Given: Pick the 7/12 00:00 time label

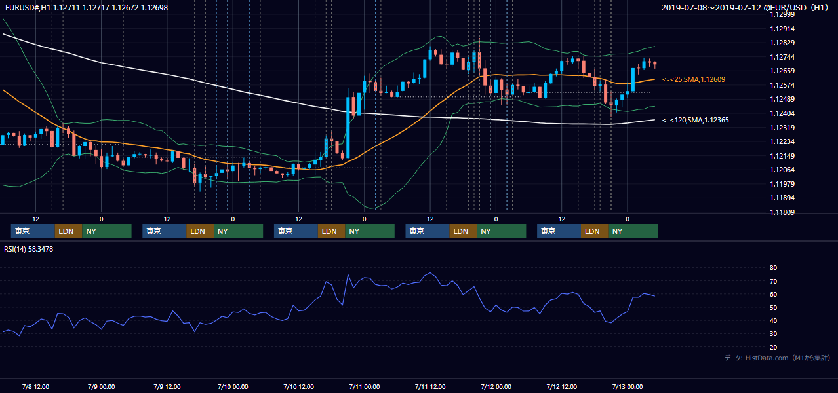Looking at the screenshot, I should 496,386.
